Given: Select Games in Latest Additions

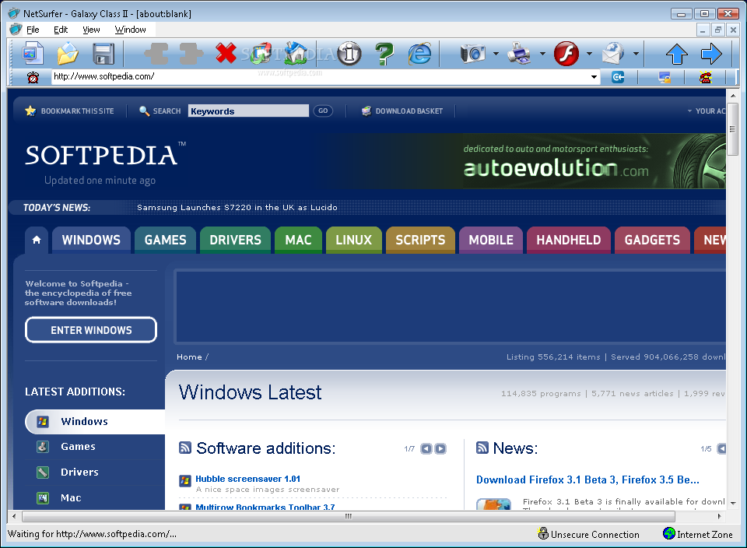Looking at the screenshot, I should pos(78,447).
